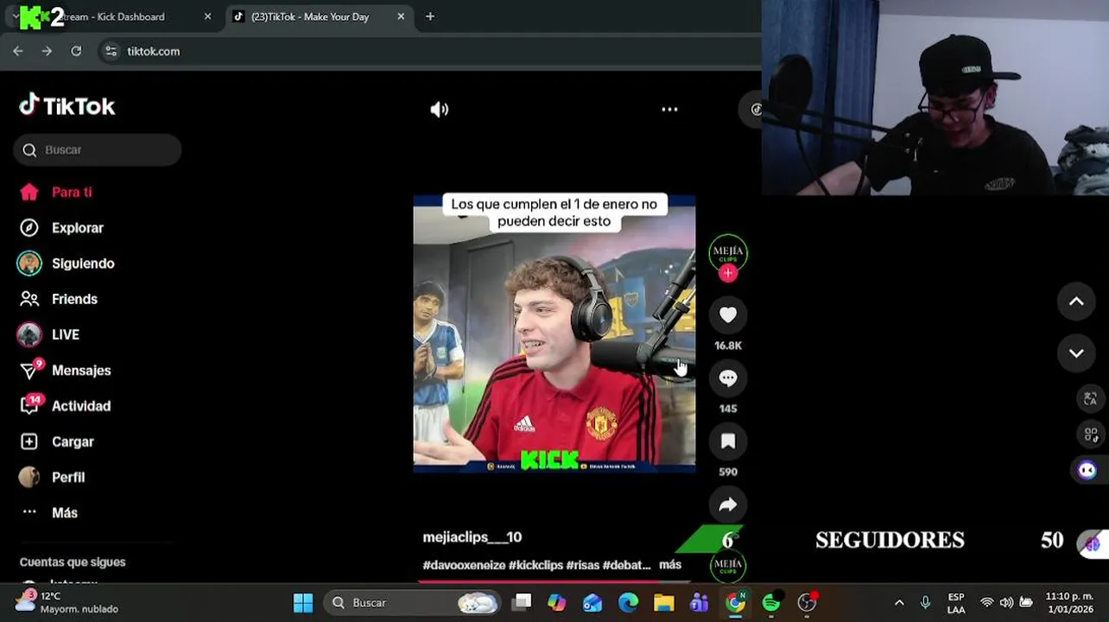This screenshot has width=1109, height=622.
Task: Open the video three-dots options menu
Action: tap(669, 110)
